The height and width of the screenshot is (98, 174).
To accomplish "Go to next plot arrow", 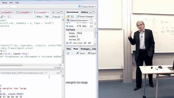I will click(x=72, y=53).
